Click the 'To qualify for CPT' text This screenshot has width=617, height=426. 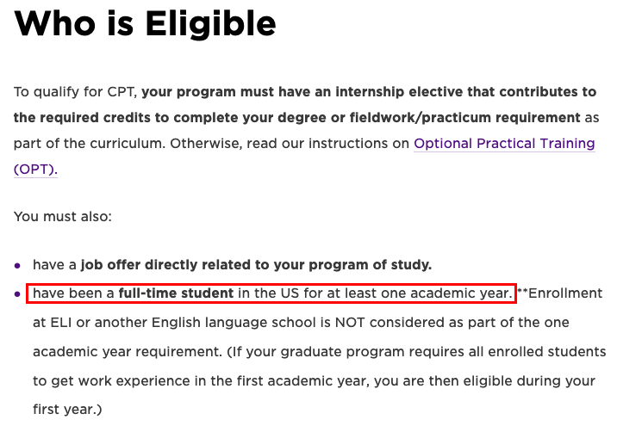pyautogui.click(x=76, y=92)
